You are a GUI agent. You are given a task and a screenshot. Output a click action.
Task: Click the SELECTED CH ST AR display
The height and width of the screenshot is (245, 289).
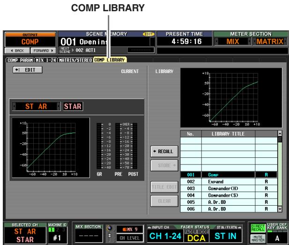(25, 234)
